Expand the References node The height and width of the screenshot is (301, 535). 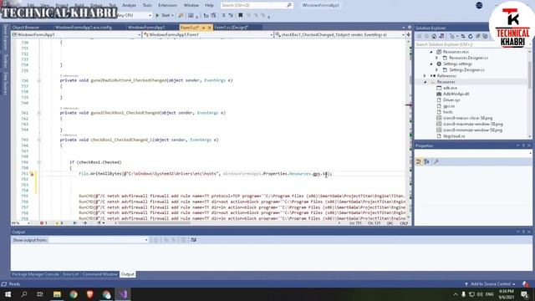[425, 76]
